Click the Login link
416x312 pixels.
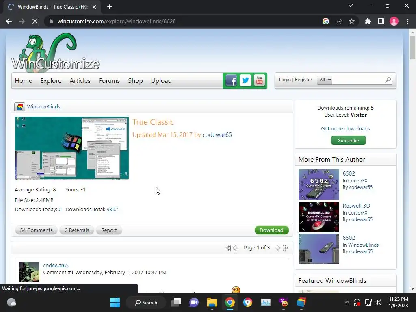coord(285,80)
